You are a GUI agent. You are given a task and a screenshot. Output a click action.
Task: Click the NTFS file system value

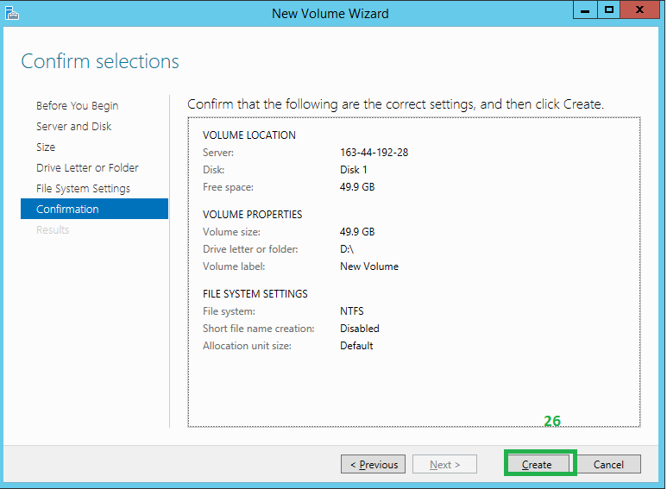click(352, 311)
